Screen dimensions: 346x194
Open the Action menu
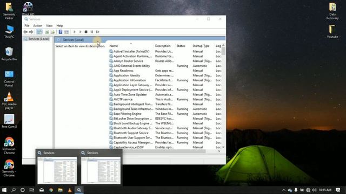[37, 26]
